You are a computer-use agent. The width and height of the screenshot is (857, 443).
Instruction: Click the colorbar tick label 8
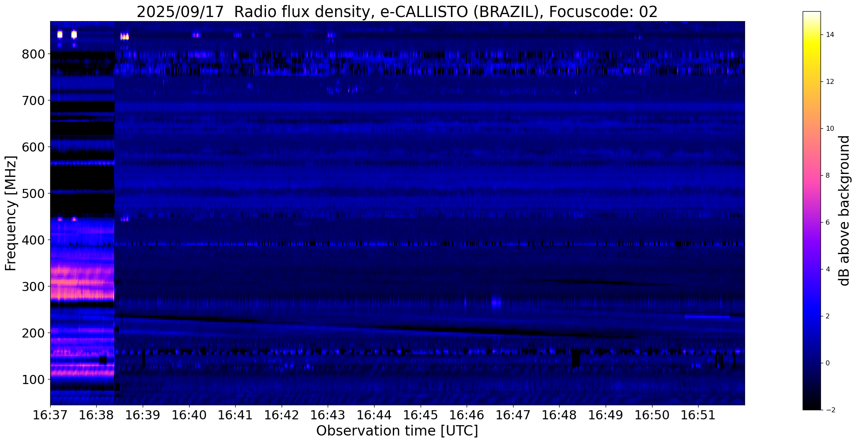pyautogui.click(x=828, y=176)
